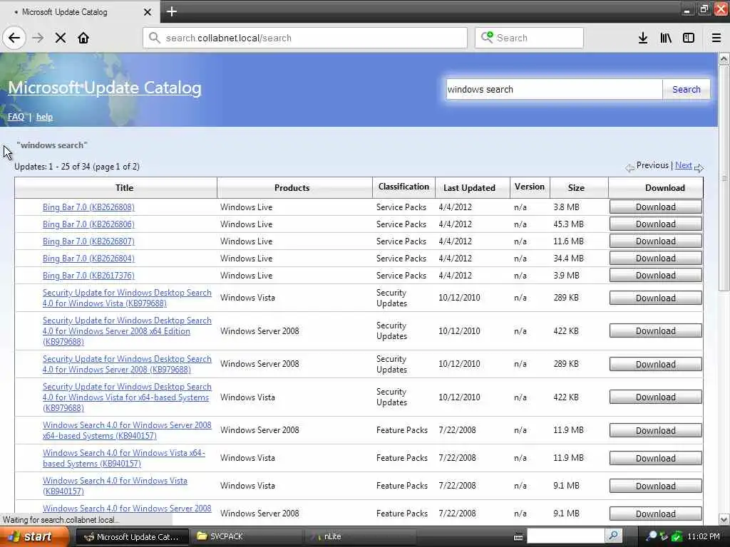This screenshot has height=547, width=730.
Task: Download Windows Search 4.0 Vista 9.1 MB
Action: pos(656,486)
